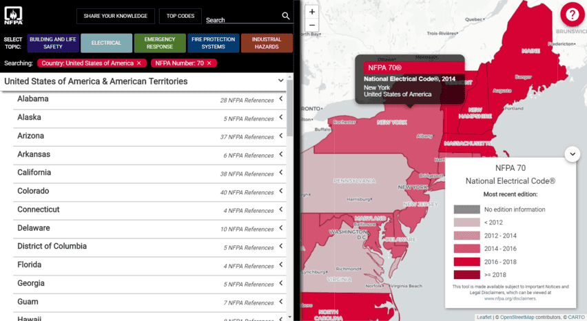587x321 pixels.
Task: Click the Massachusetts map label
Action: pyautogui.click(x=468, y=144)
